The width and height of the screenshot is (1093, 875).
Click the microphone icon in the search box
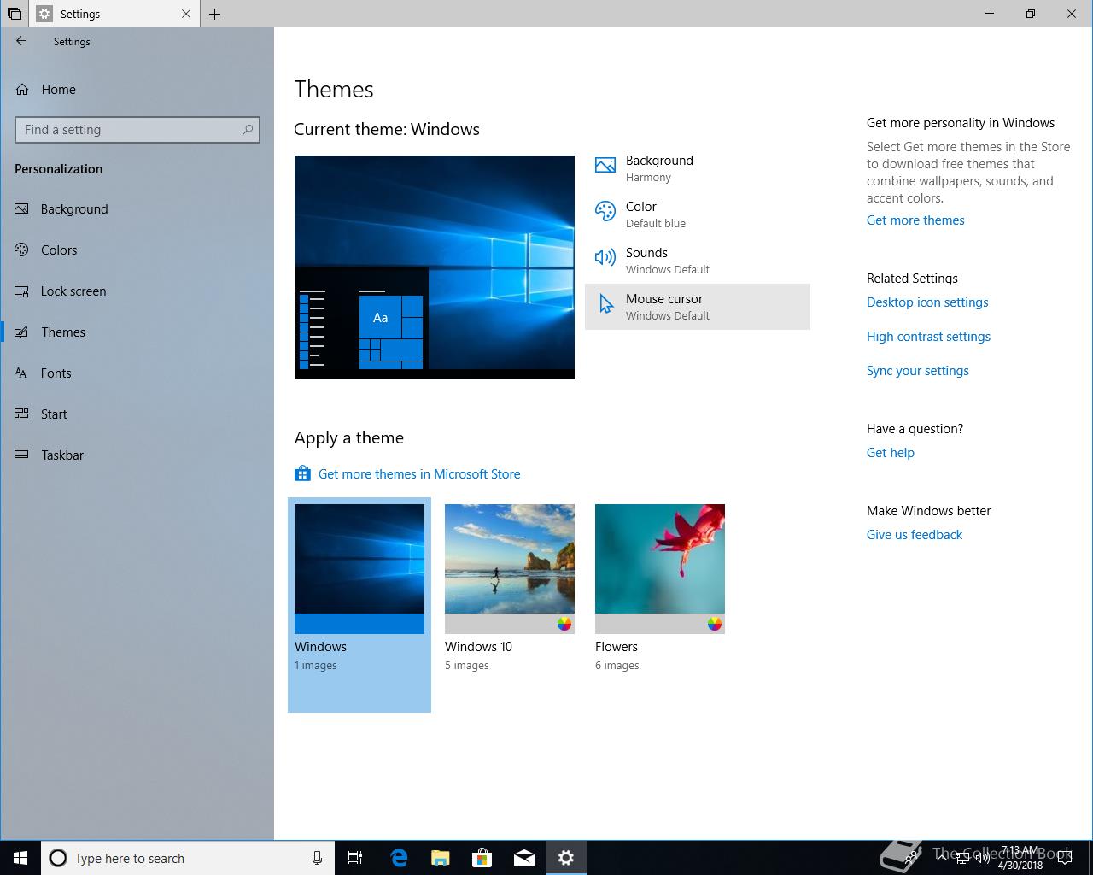(x=318, y=858)
